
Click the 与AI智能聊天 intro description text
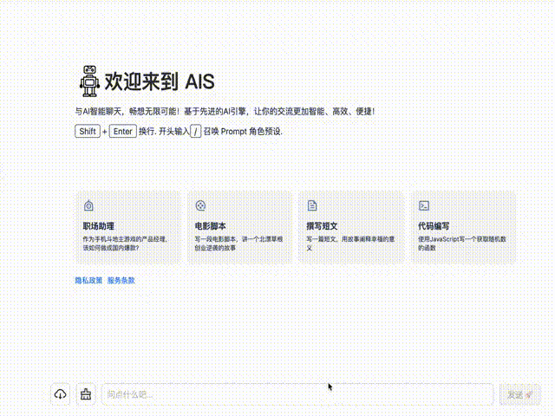225,112
